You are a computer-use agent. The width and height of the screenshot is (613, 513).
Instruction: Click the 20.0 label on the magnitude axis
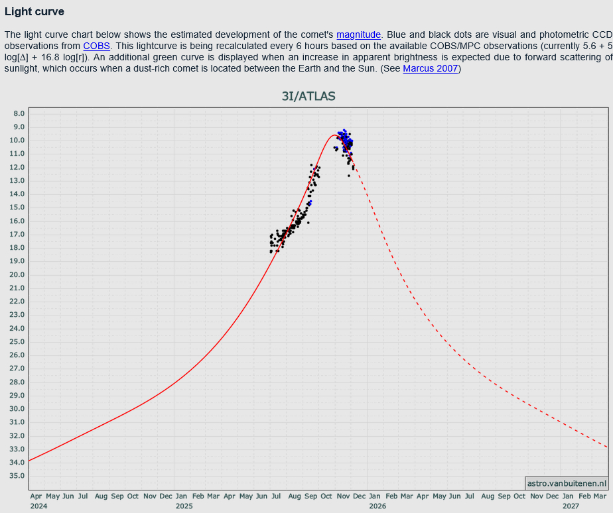pos(18,274)
